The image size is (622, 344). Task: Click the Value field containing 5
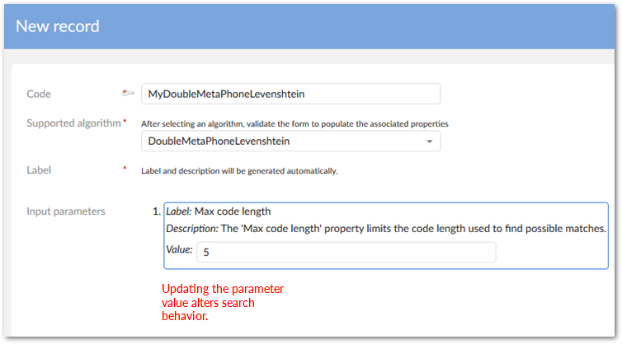click(346, 252)
